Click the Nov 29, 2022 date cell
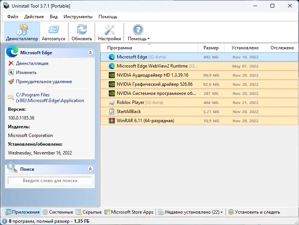Screen dimensions: 299x225 coord(245,121)
